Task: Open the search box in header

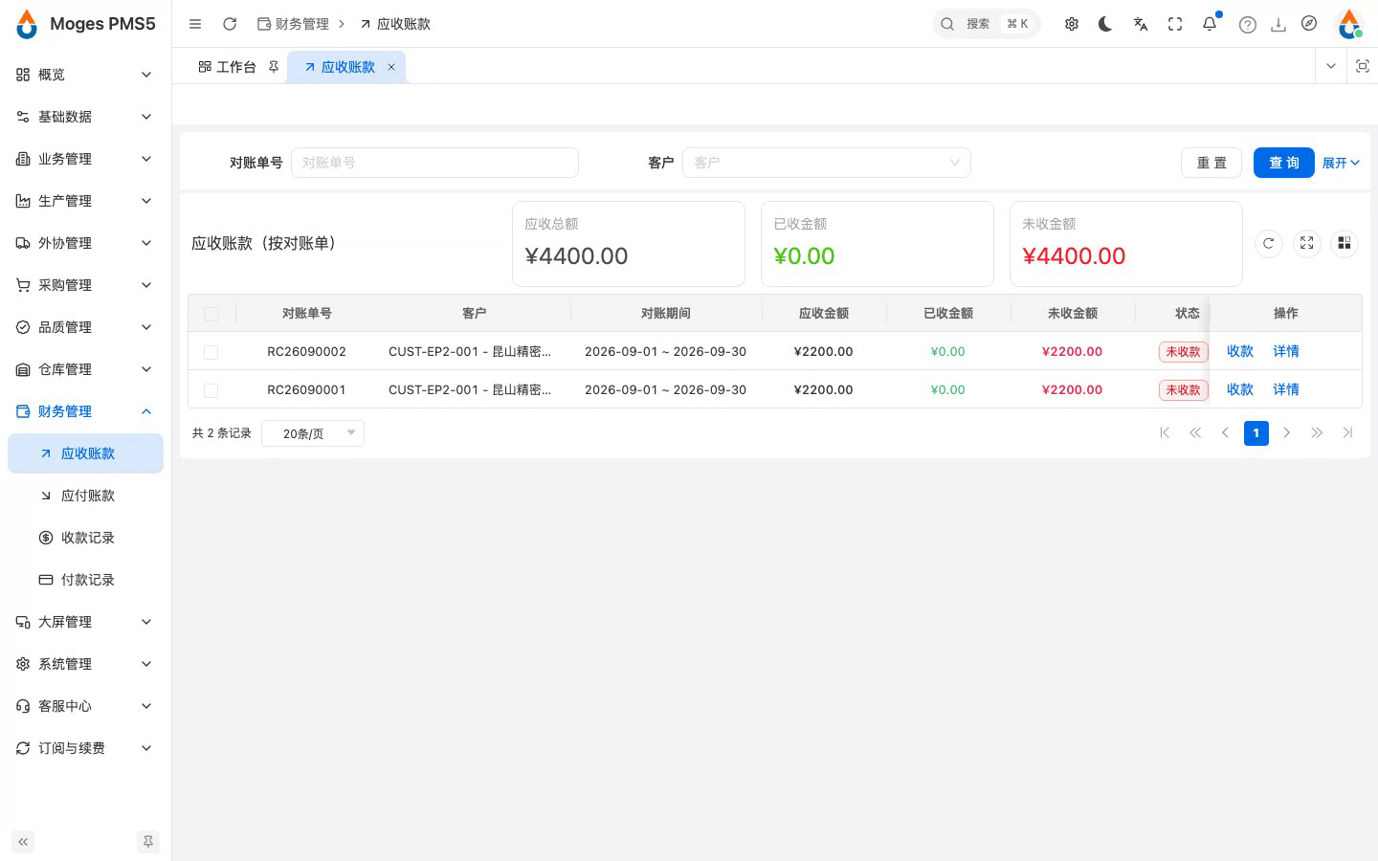Action: [987, 24]
